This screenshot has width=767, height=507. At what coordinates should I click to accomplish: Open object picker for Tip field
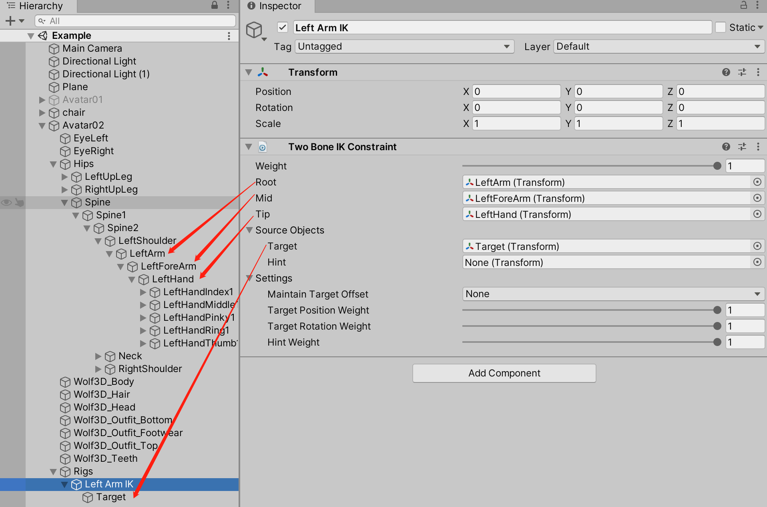point(757,214)
